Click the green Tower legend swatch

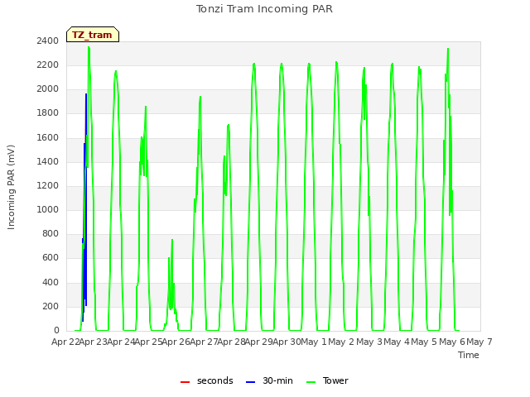point(311,382)
